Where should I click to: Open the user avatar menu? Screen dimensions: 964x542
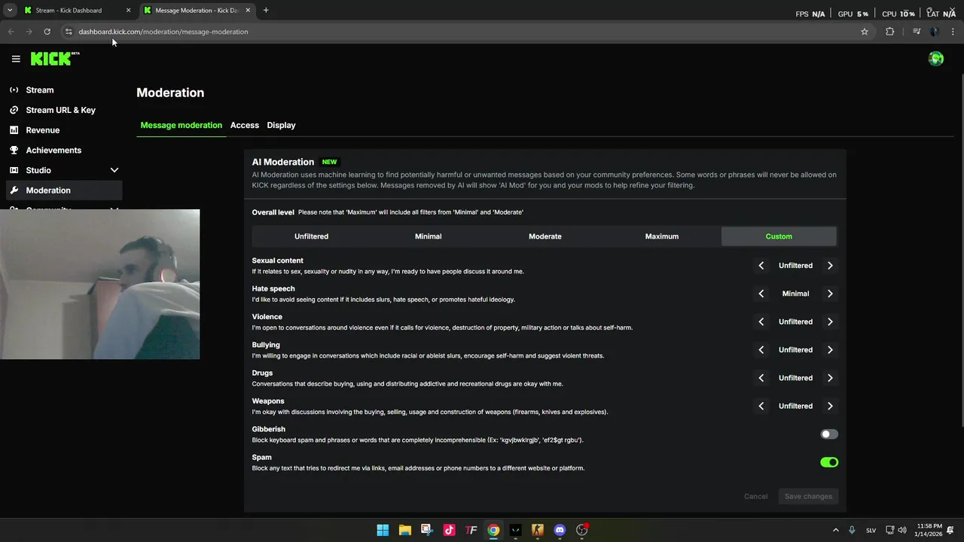click(936, 59)
